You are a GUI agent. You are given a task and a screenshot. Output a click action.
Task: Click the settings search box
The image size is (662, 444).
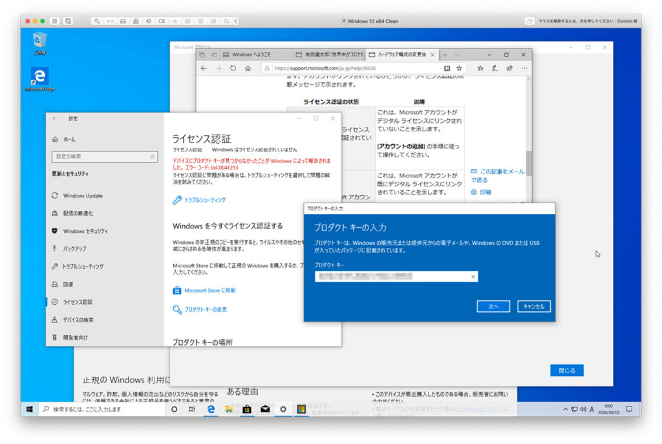(x=104, y=157)
